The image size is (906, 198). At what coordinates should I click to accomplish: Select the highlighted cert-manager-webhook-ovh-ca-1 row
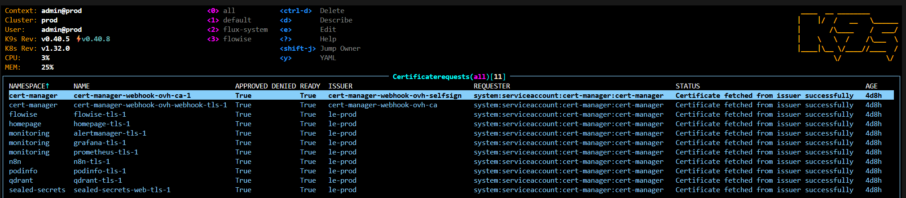click(x=132, y=96)
